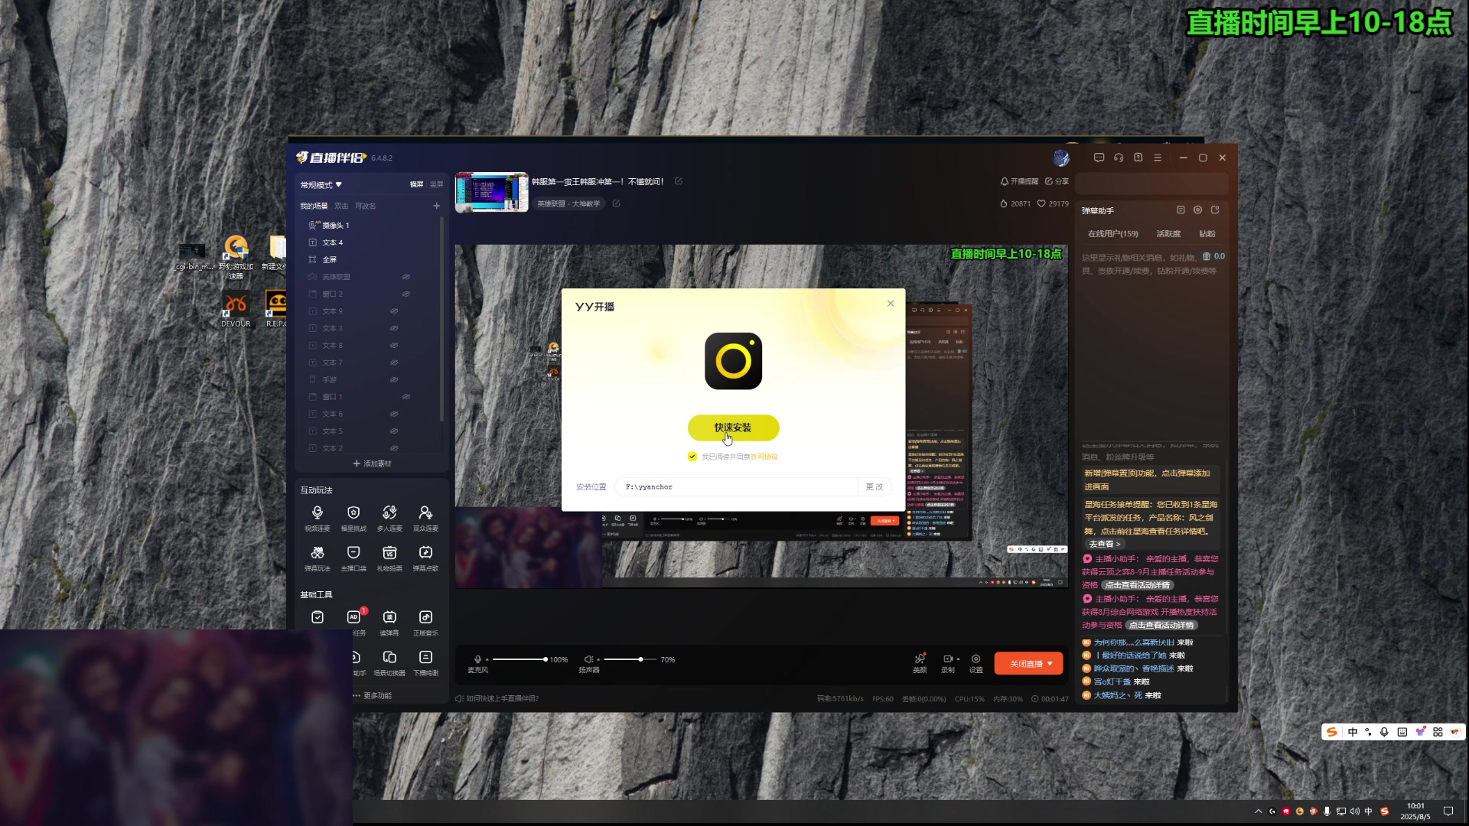Click the user avatar in title bar

(1061, 158)
